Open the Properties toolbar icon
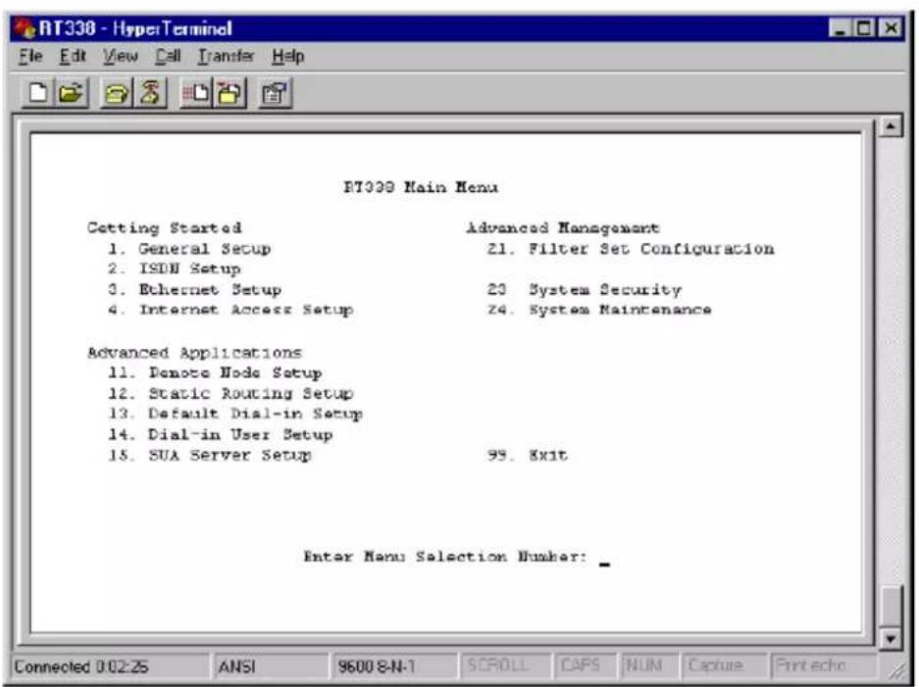Screen dimensions: 919x687 [275, 93]
